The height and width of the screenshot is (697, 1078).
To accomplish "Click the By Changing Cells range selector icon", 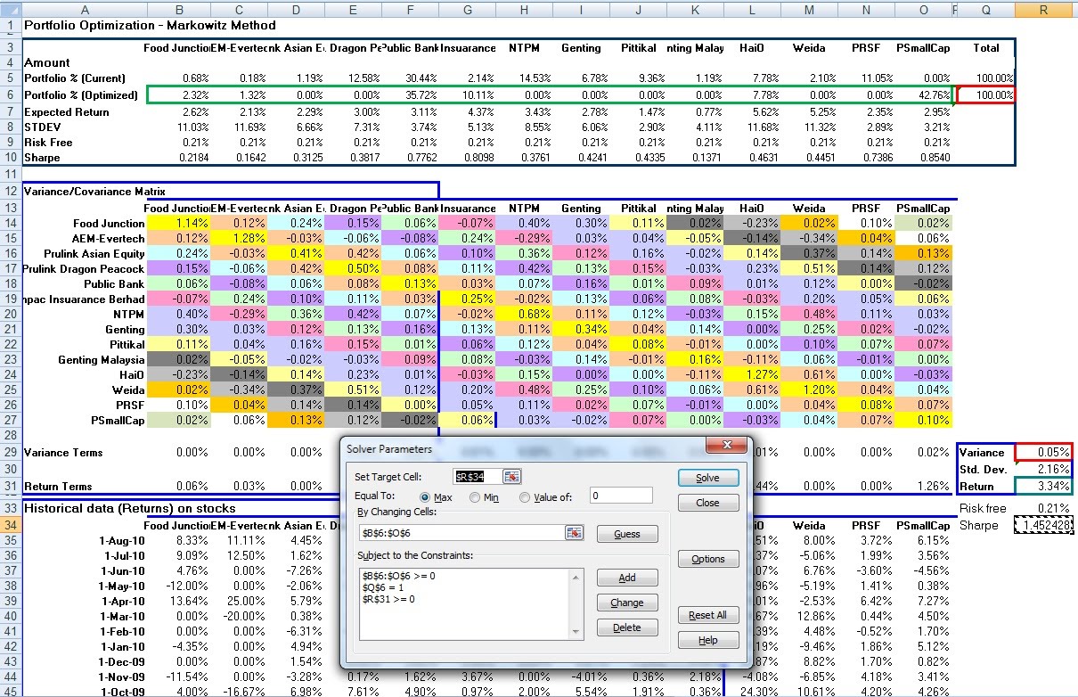I will pos(575,533).
